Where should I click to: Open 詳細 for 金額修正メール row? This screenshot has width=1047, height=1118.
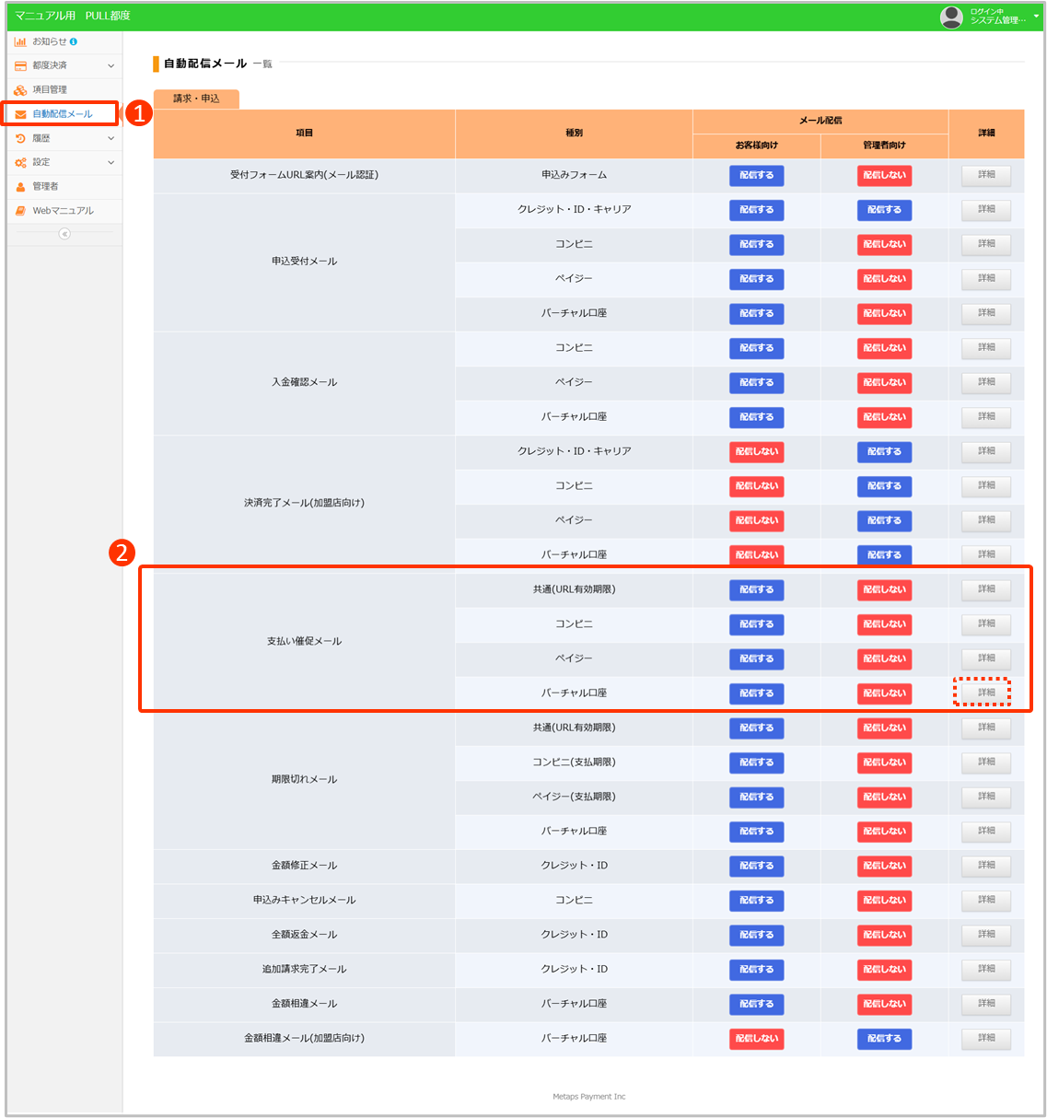(984, 866)
